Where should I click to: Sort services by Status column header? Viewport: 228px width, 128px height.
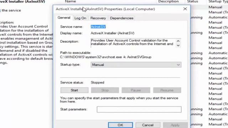point(192,1)
